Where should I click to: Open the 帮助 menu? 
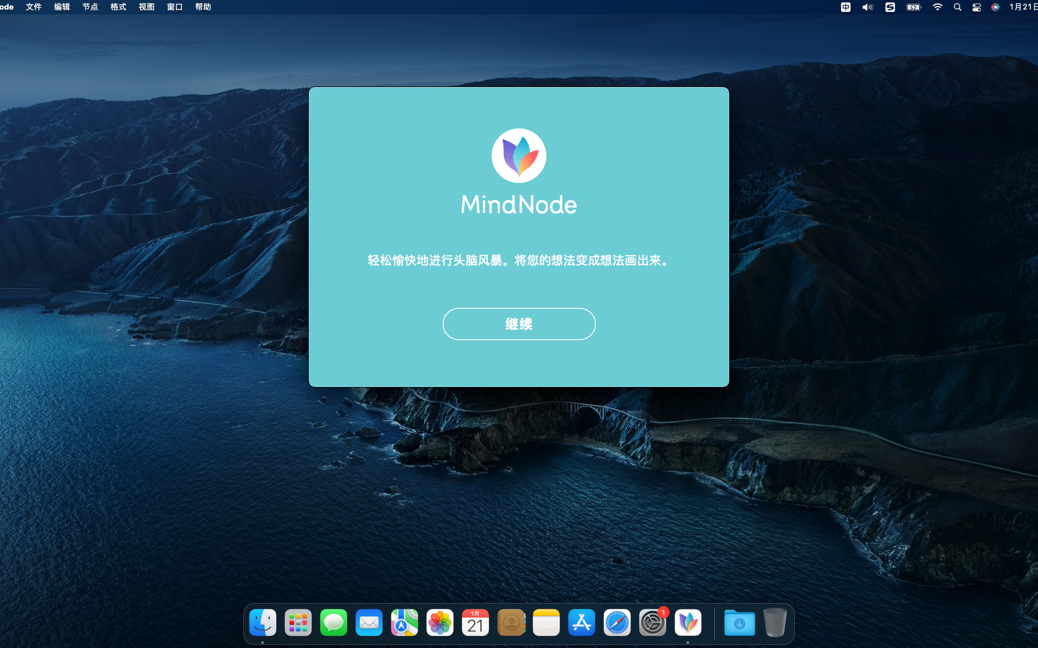tap(203, 7)
